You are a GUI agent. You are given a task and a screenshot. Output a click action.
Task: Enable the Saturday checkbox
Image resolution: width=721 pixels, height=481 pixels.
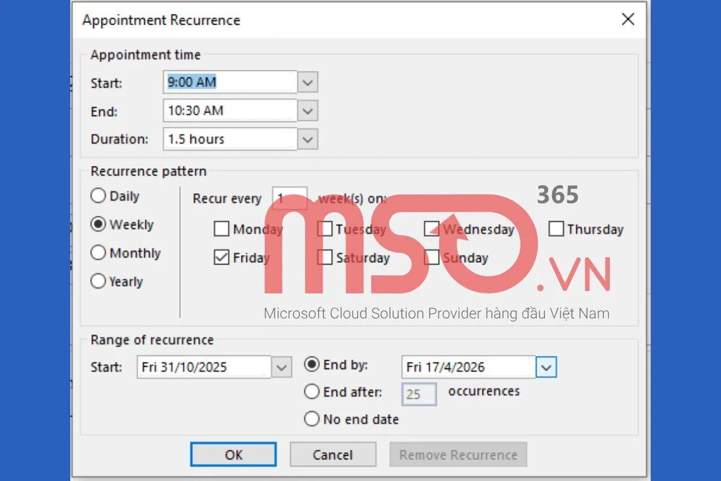click(324, 257)
